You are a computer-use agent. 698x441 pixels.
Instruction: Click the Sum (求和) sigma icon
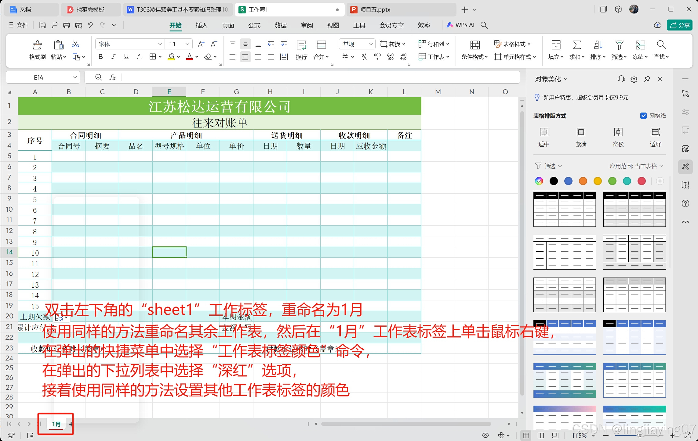point(576,45)
